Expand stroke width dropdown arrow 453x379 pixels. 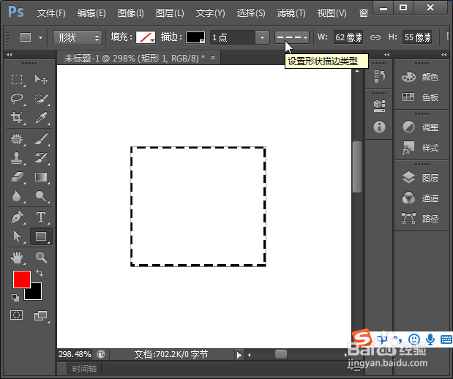click(262, 37)
